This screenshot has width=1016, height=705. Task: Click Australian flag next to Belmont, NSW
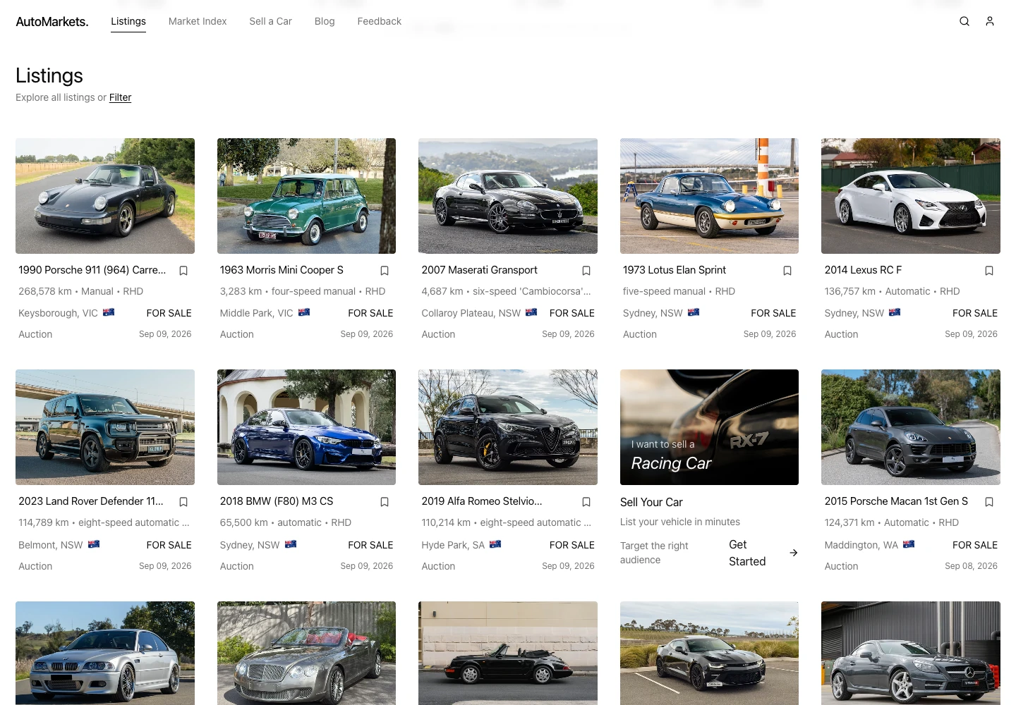pyautogui.click(x=94, y=544)
